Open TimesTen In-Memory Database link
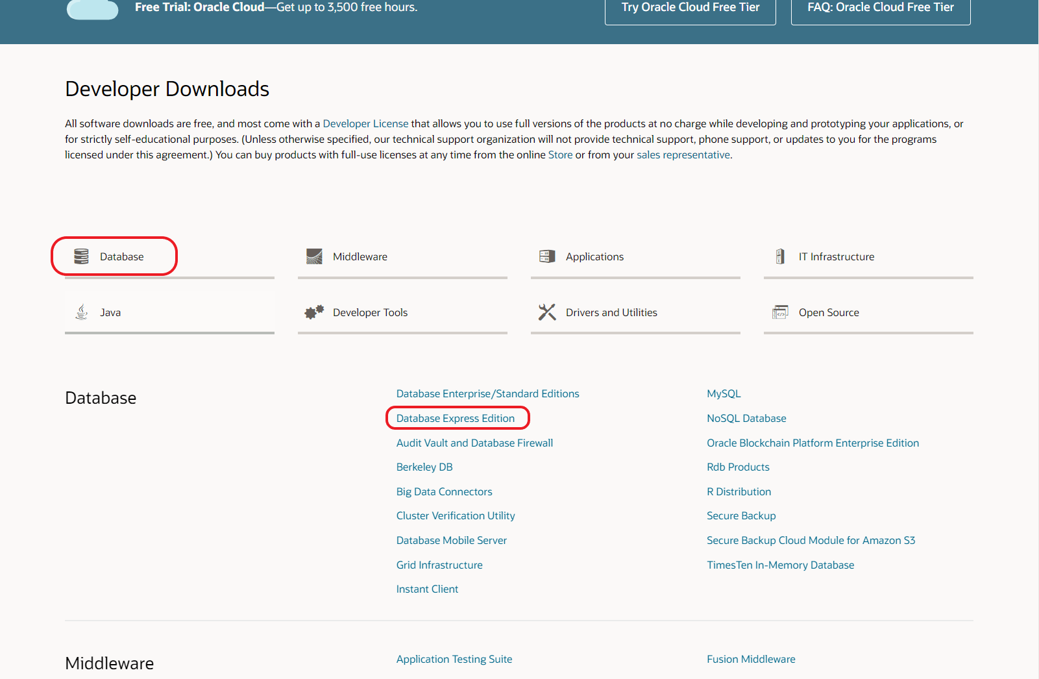Screen dimensions: 1039x679 [781, 565]
